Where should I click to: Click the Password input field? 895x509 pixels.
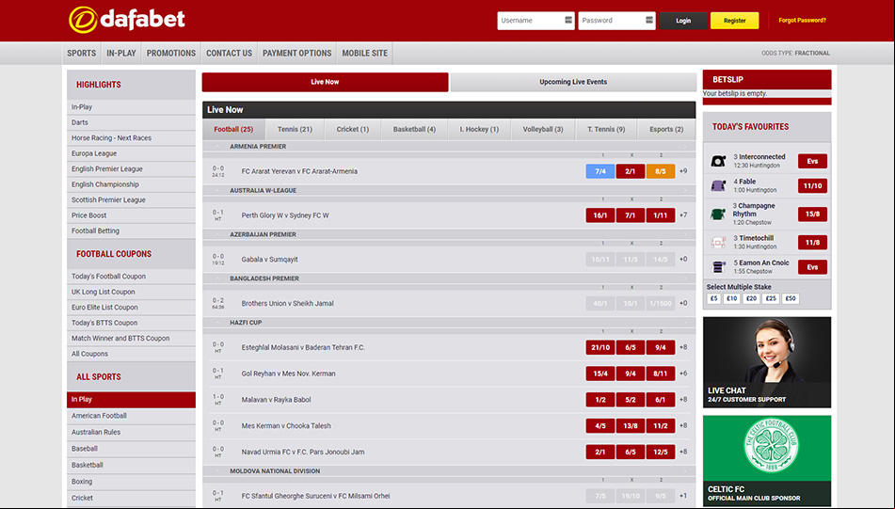click(x=616, y=21)
